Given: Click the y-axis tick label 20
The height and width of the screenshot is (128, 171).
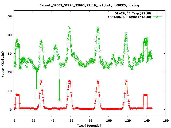Looking at the screenshot, I should pos(10,72).
